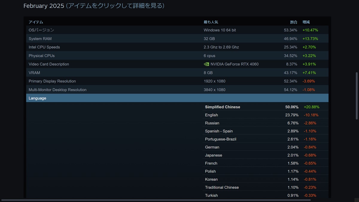Screen dimensions: 359x202
Task: Select the Japanese language row
Action: (x=214, y=155)
